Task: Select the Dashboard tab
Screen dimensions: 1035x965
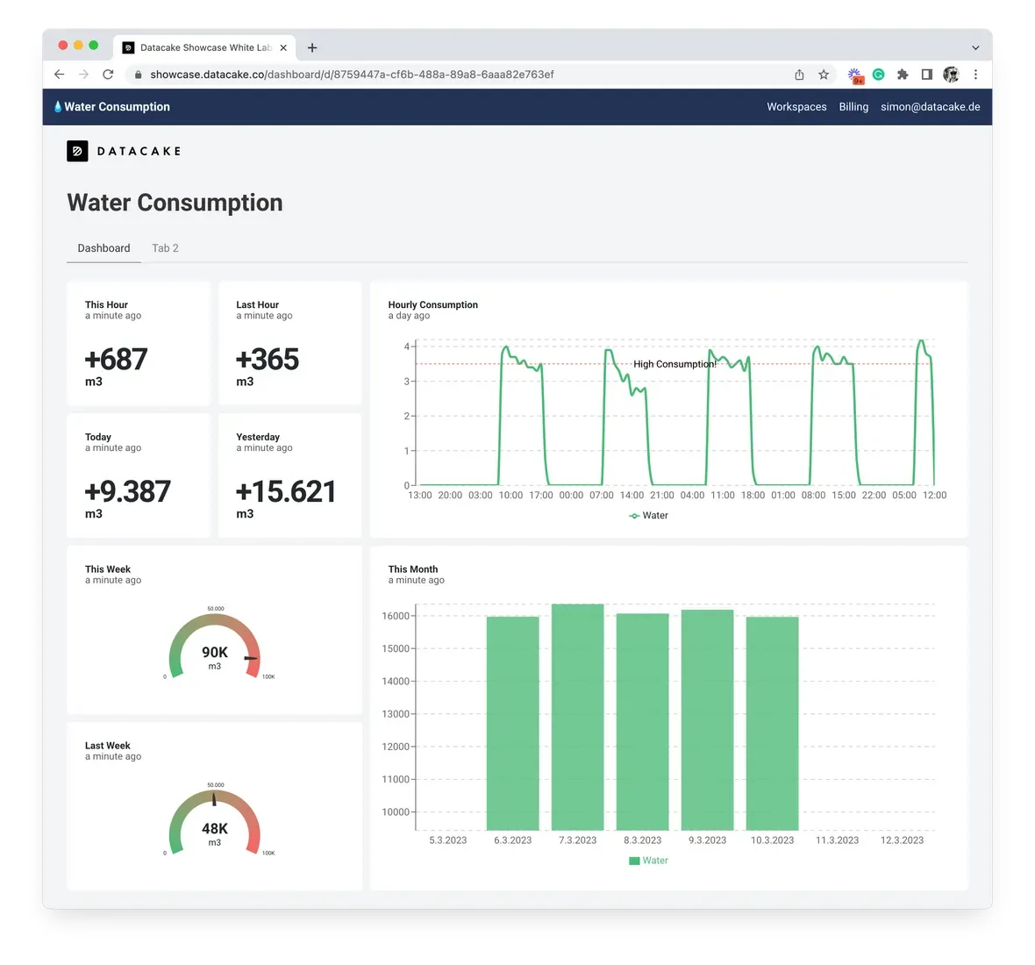Action: point(103,248)
